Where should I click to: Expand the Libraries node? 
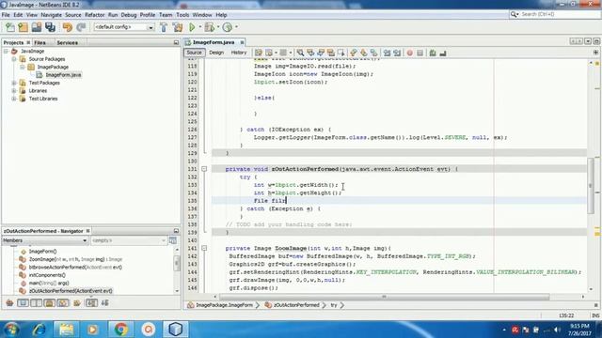click(x=14, y=91)
